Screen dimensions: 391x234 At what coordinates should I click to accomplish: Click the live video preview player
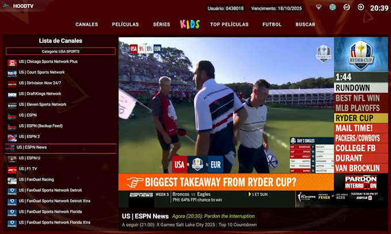253,122
